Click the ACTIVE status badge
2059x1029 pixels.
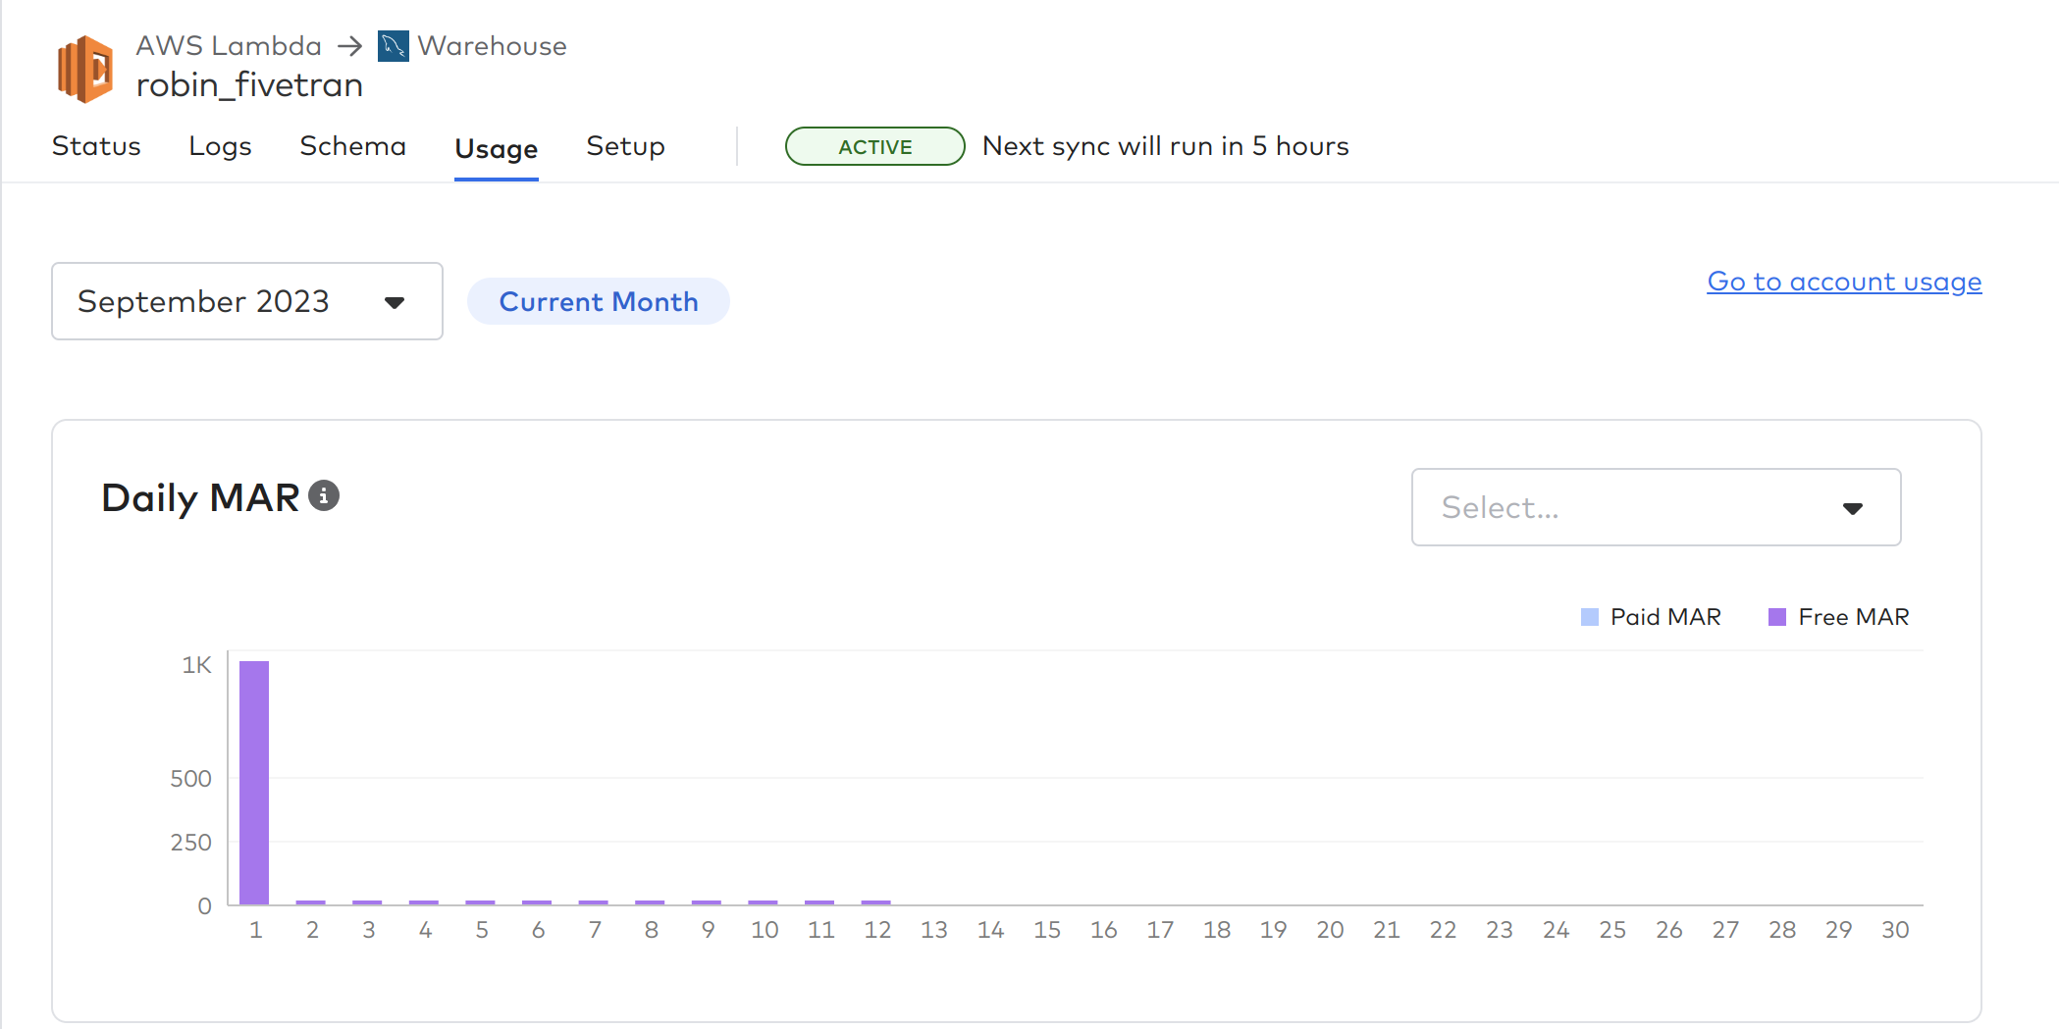click(x=875, y=146)
